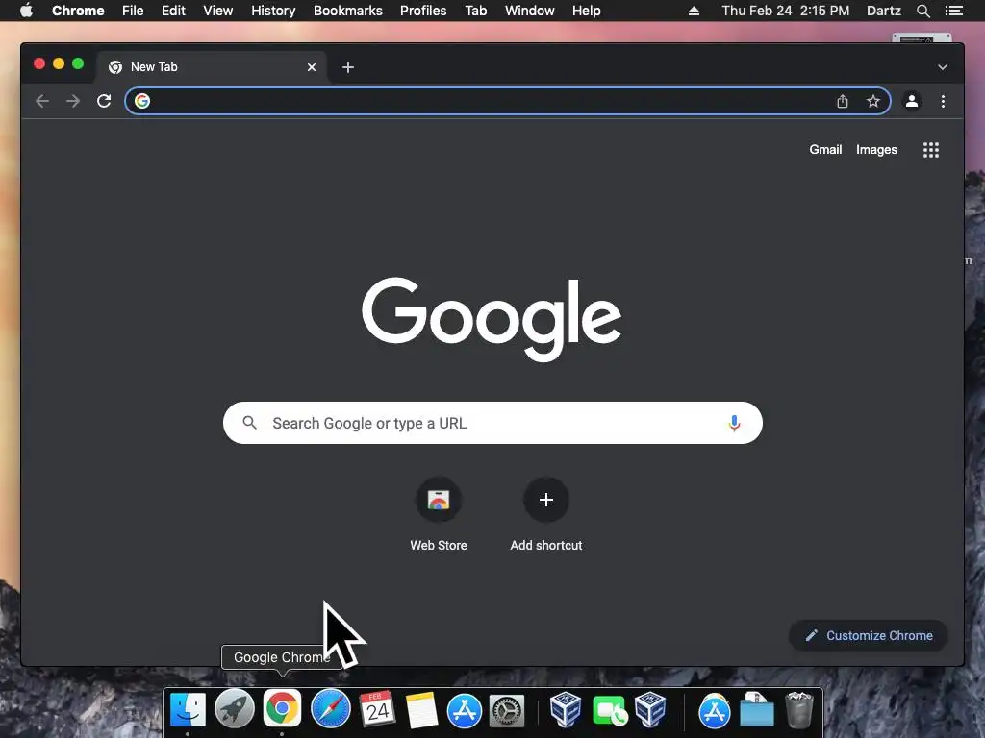The image size is (985, 738).
Task: Close the New Tab tab
Action: (x=312, y=67)
